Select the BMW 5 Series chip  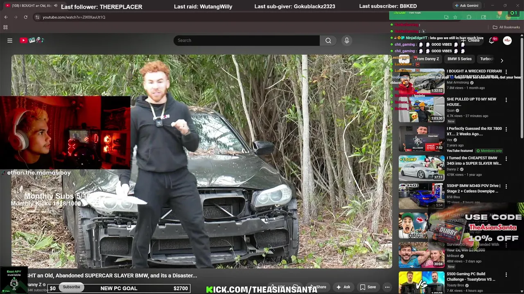click(459, 59)
